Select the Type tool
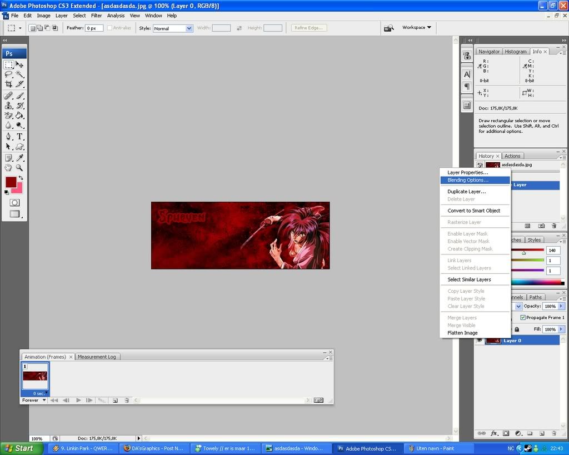Screen dimensions: 569x455 [x=19, y=137]
